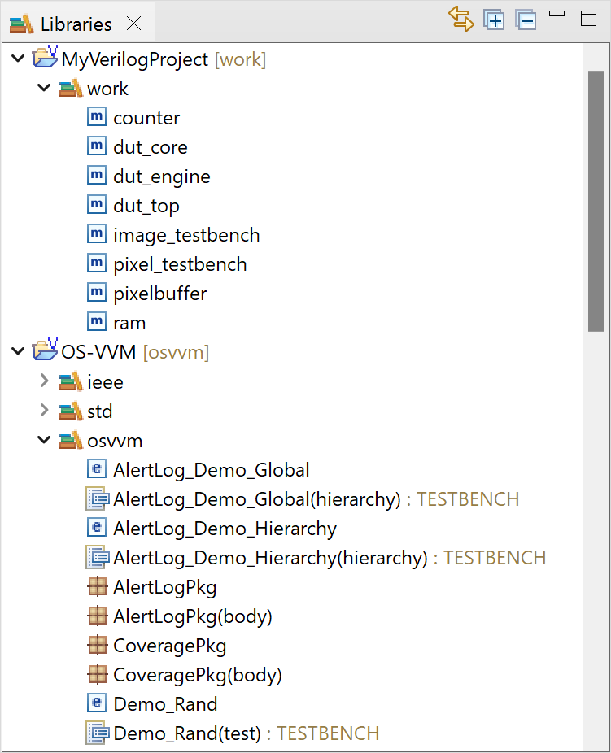This screenshot has height=753, width=611.
Task: Click the vertical scrollbar thumb
Action: coord(596,201)
